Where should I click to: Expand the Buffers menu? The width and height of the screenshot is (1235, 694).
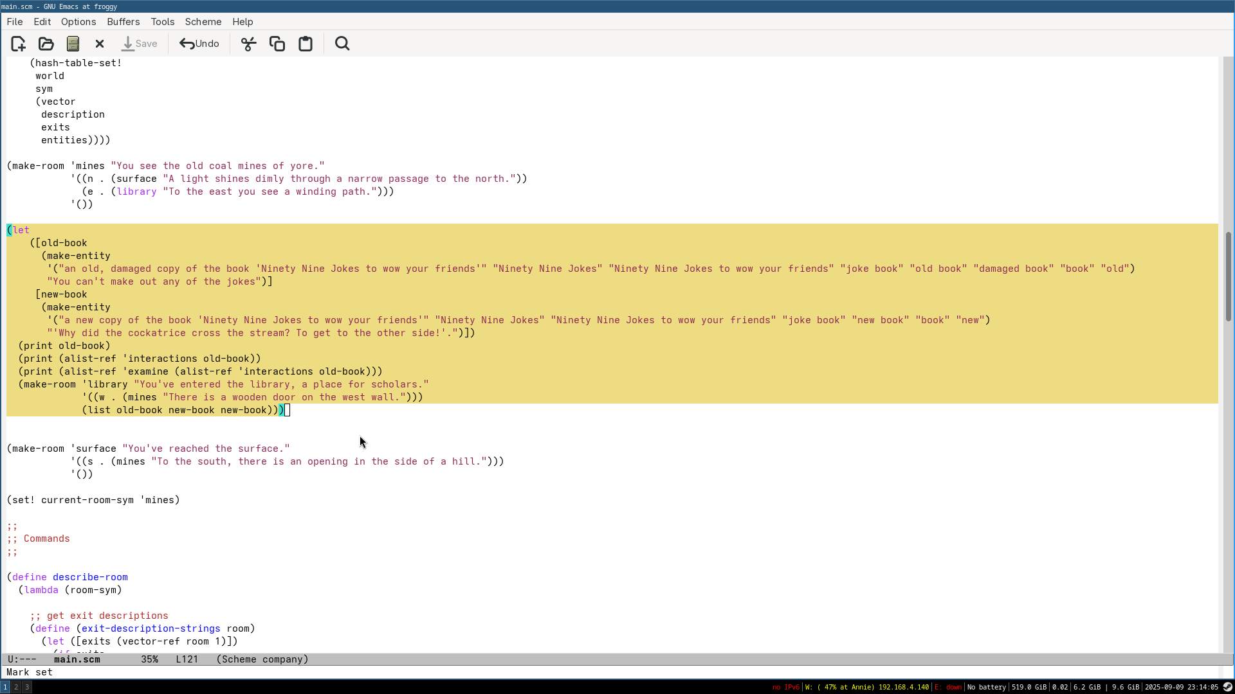[123, 22]
